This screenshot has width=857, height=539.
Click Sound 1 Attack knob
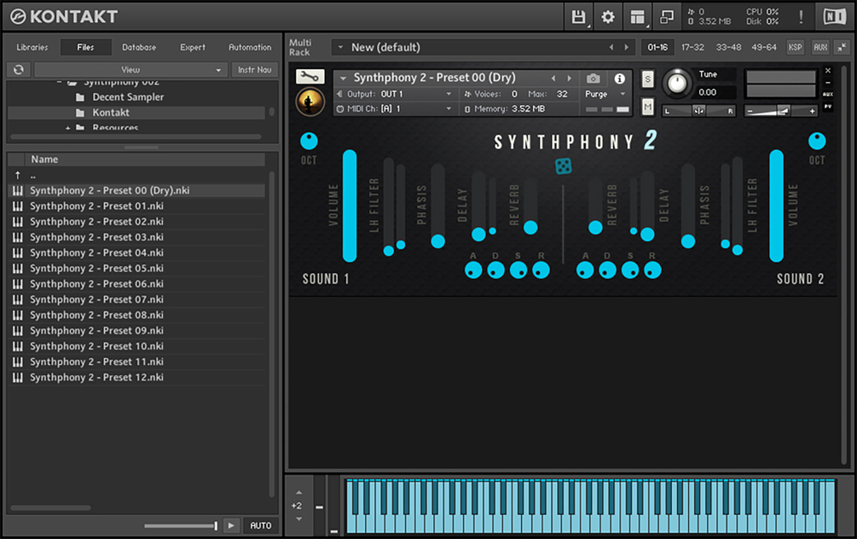pyautogui.click(x=473, y=270)
